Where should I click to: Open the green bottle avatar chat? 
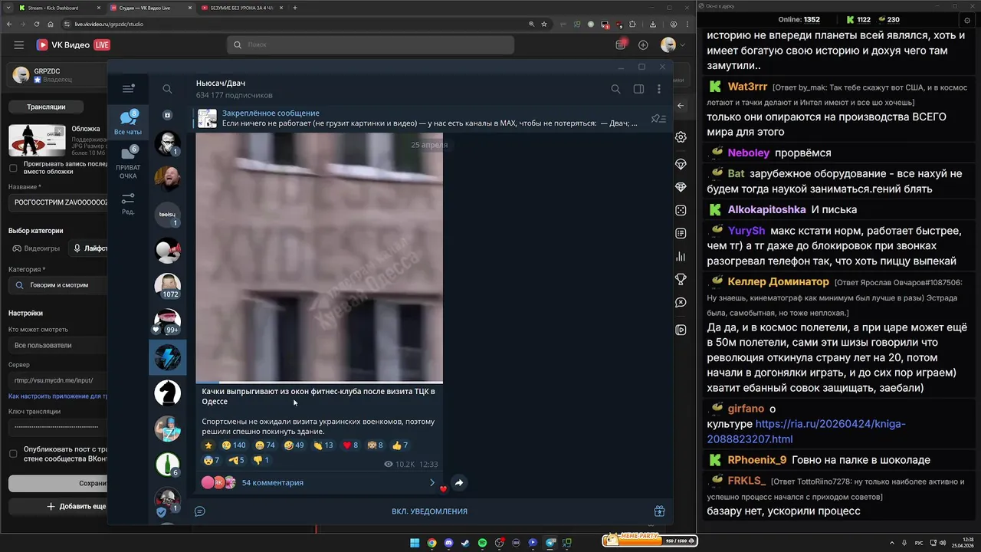point(167,463)
